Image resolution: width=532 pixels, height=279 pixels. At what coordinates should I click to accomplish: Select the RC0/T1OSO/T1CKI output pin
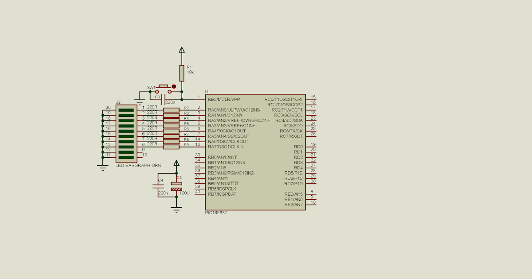coord(283,100)
